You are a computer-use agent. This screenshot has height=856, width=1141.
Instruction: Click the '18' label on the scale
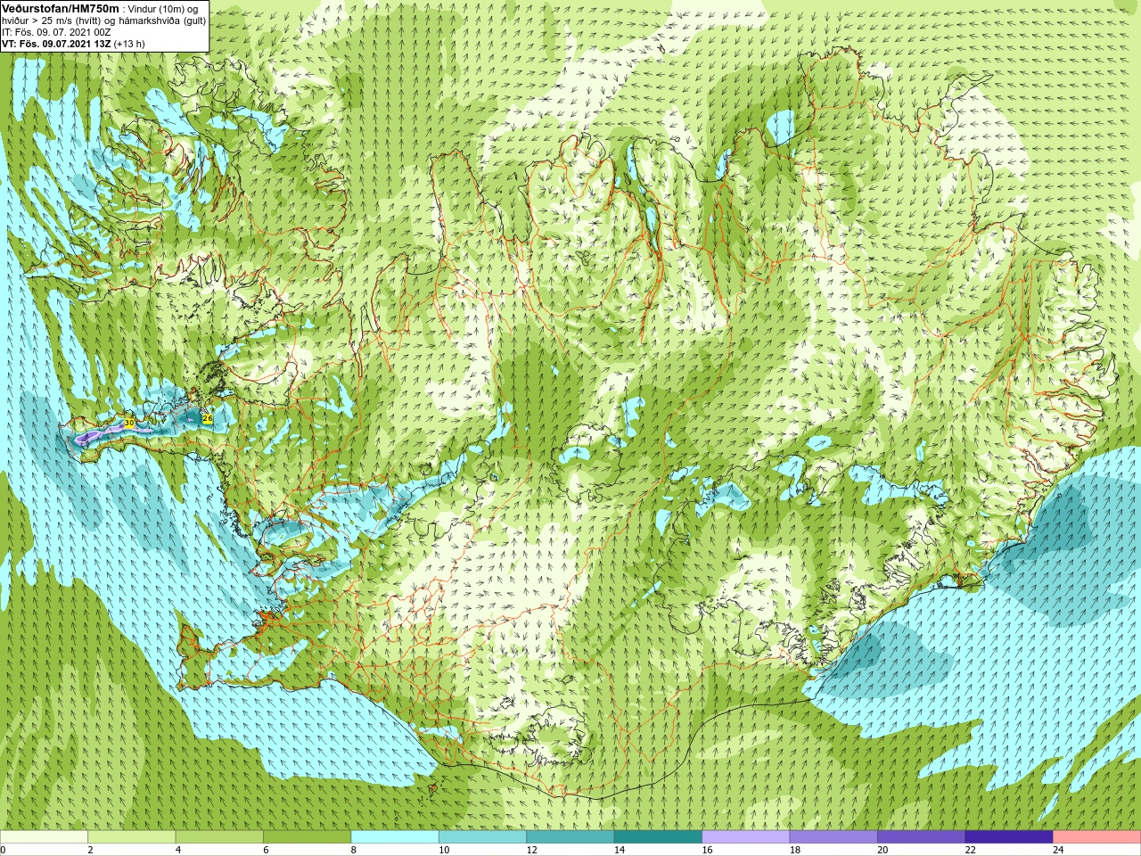pyautogui.click(x=794, y=850)
